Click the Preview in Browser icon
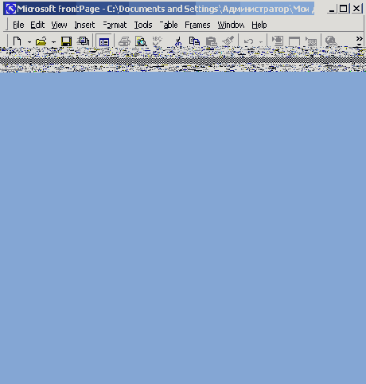Screen dimensions: 366x384 tap(141, 41)
